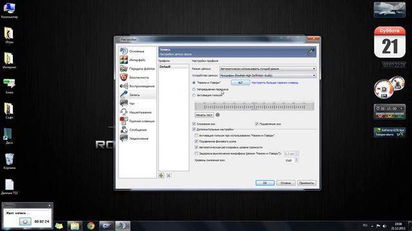Viewport: 412px width, 231px height.
Task: Delete profile with the X icon
Action: point(169,175)
